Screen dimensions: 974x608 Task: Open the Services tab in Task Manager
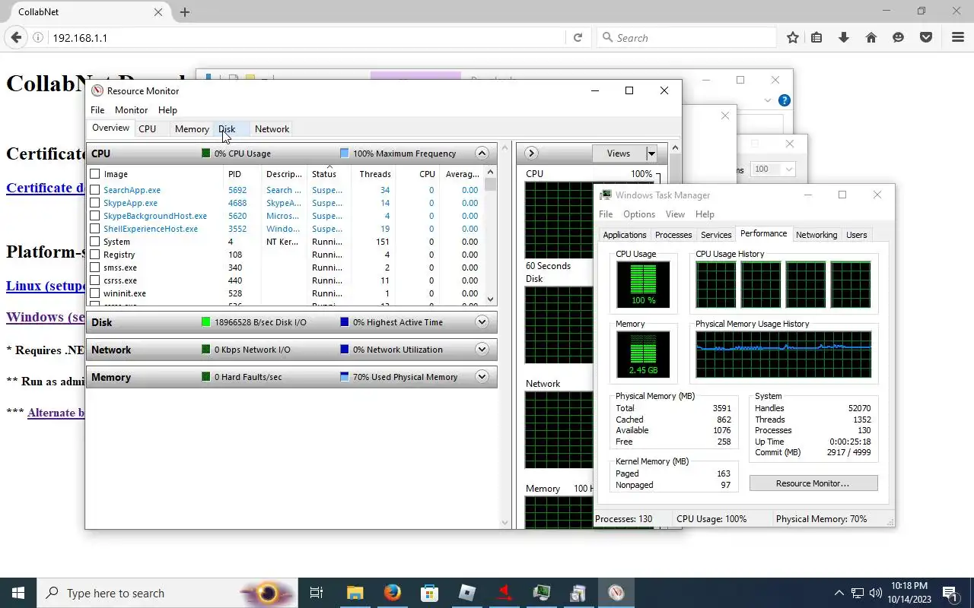coord(716,235)
